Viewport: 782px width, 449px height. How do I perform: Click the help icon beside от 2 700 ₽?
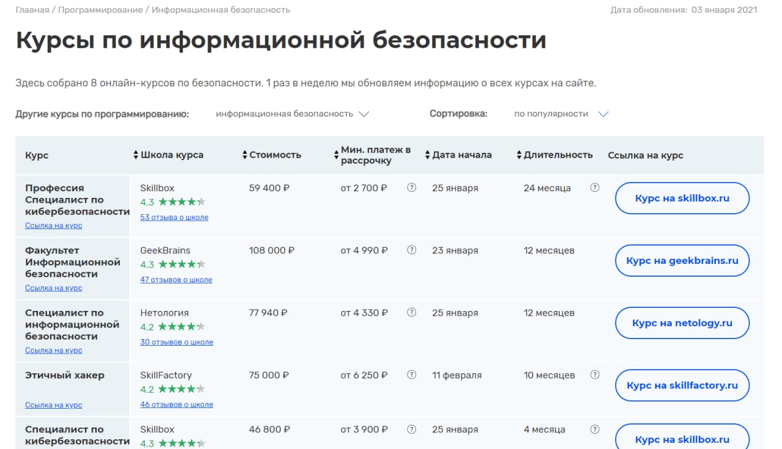[411, 188]
